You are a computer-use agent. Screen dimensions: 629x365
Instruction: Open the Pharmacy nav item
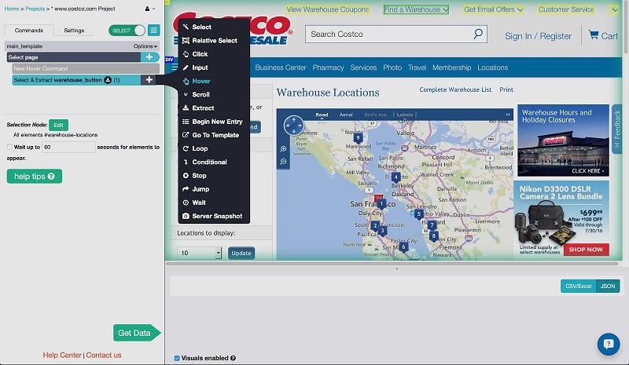pyautogui.click(x=328, y=68)
